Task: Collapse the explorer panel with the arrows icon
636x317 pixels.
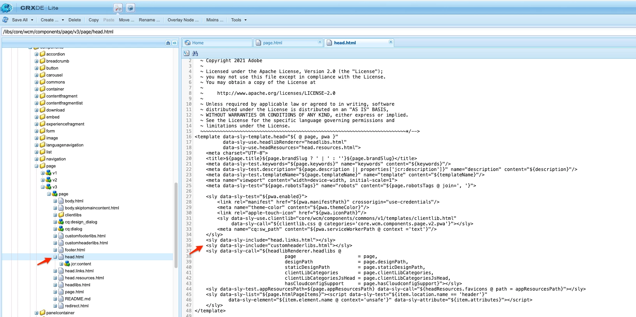Action: click(174, 43)
